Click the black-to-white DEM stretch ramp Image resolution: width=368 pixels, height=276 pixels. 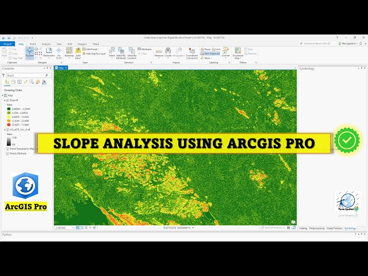click(x=9, y=141)
